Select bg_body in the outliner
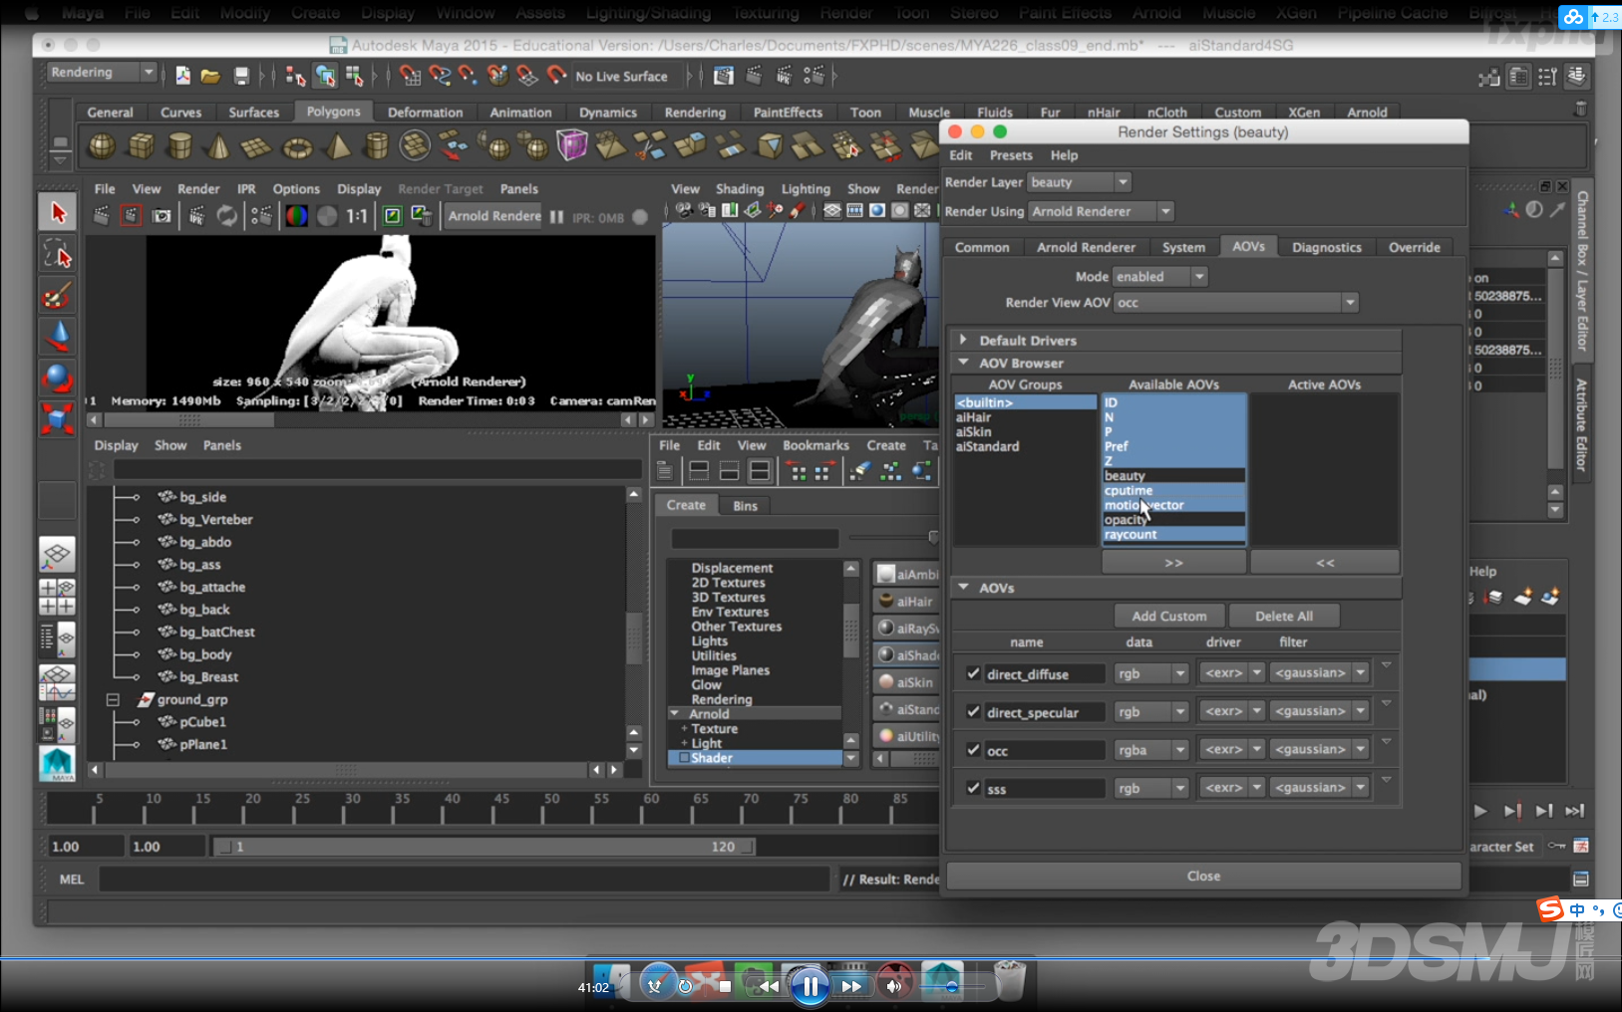Viewport: 1622px width, 1012px height. point(205,654)
